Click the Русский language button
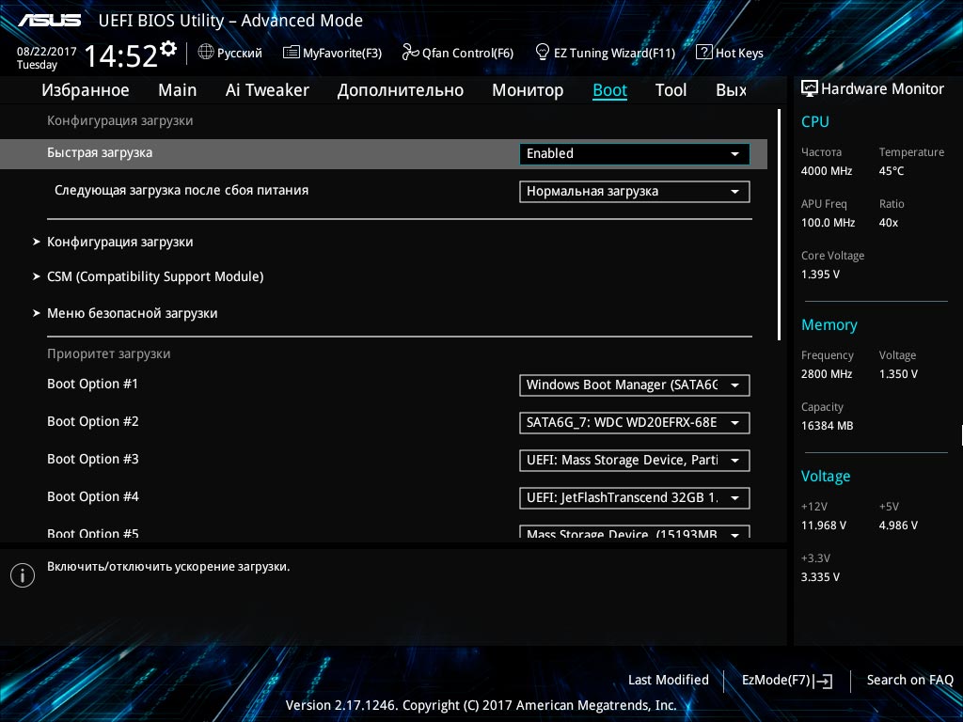Screen dimensions: 963x722 230,53
